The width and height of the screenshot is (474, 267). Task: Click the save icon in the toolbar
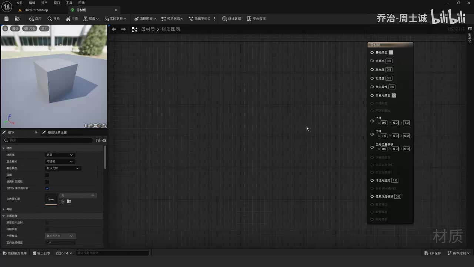pyautogui.click(x=6, y=19)
